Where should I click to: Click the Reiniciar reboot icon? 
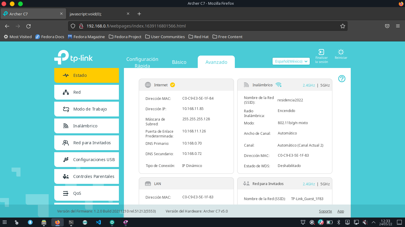click(x=341, y=52)
